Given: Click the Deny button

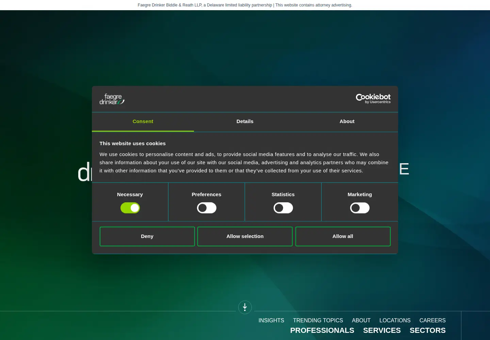Looking at the screenshot, I should pyautogui.click(x=147, y=236).
